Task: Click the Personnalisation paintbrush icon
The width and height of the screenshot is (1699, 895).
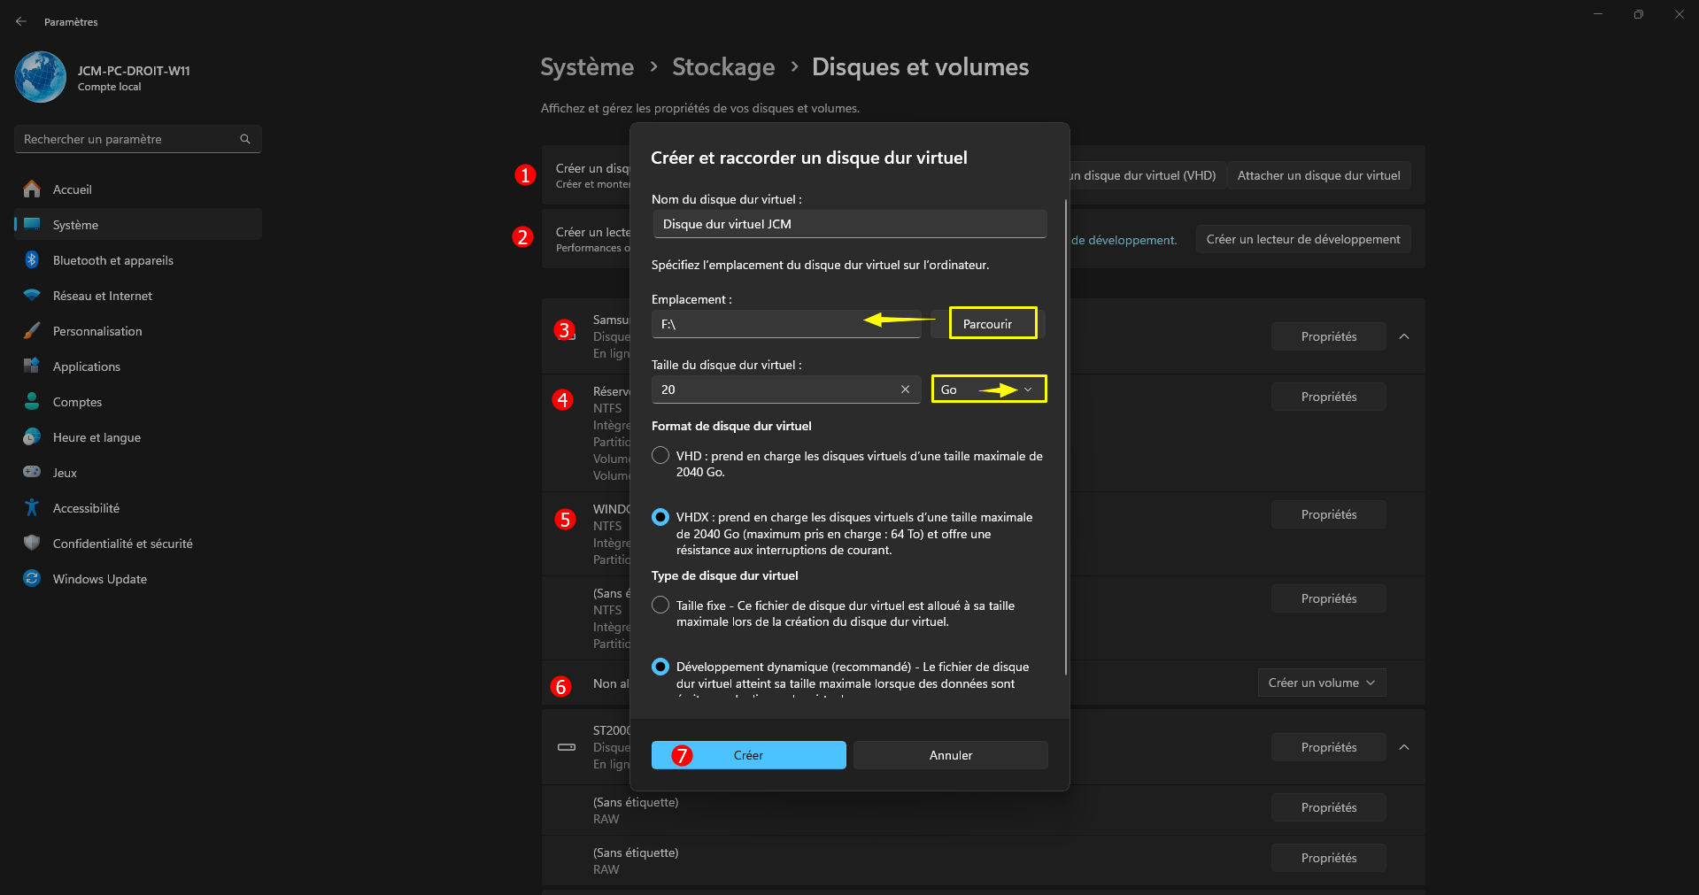Action: (x=32, y=331)
